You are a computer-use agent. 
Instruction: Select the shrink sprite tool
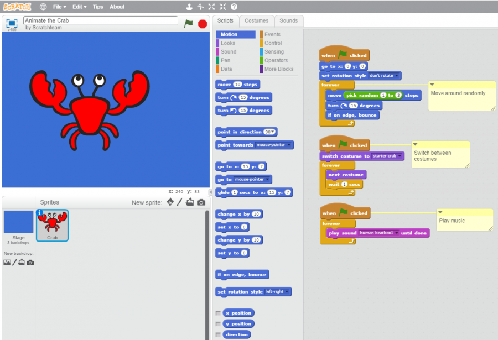[x=223, y=6]
